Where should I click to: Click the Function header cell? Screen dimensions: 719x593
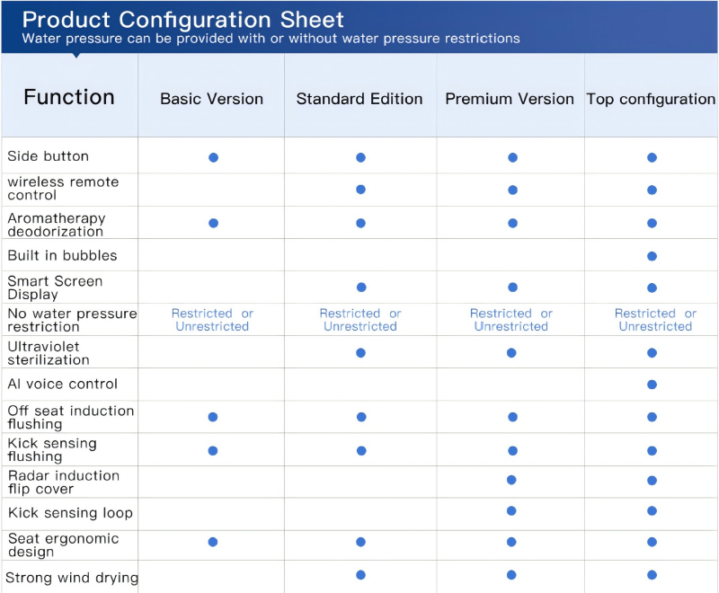[x=69, y=97]
